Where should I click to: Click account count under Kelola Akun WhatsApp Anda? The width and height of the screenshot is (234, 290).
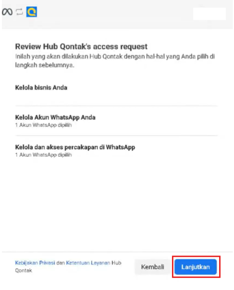43,125
